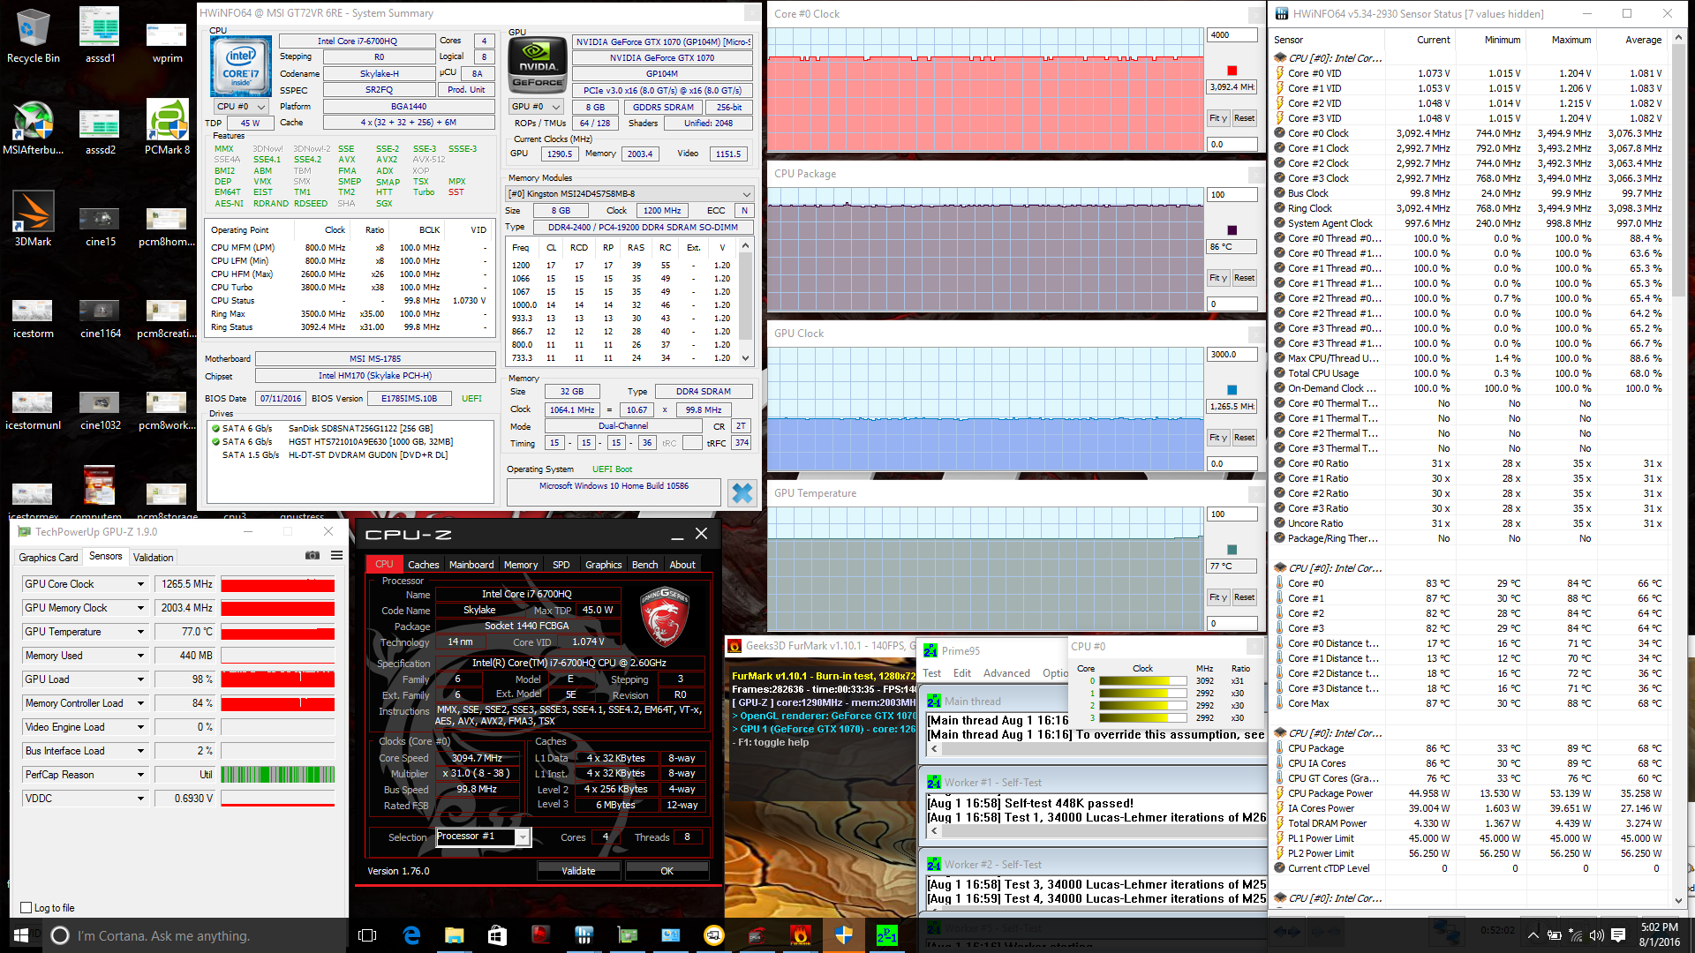1695x953 pixels.
Task: Click the GPU-Z screenshot camera icon
Action: point(313,556)
